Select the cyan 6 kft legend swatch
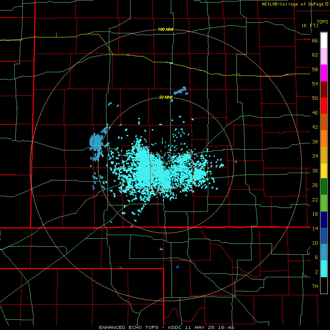This screenshot has width=330, height=330. pyautogui.click(x=324, y=269)
